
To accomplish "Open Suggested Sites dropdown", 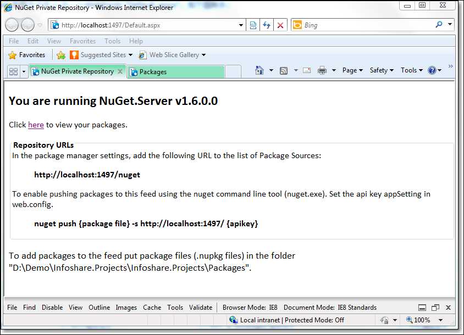I will click(101, 55).
